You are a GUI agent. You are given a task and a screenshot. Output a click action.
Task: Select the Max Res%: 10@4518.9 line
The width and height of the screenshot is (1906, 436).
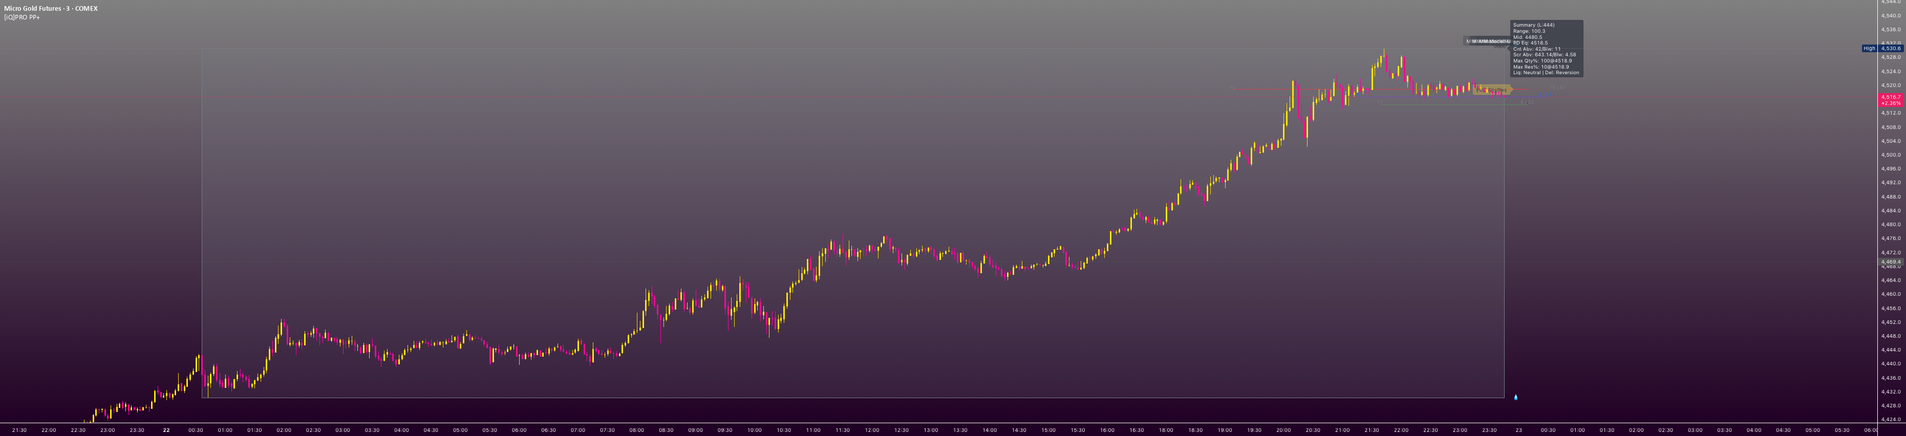1540,67
